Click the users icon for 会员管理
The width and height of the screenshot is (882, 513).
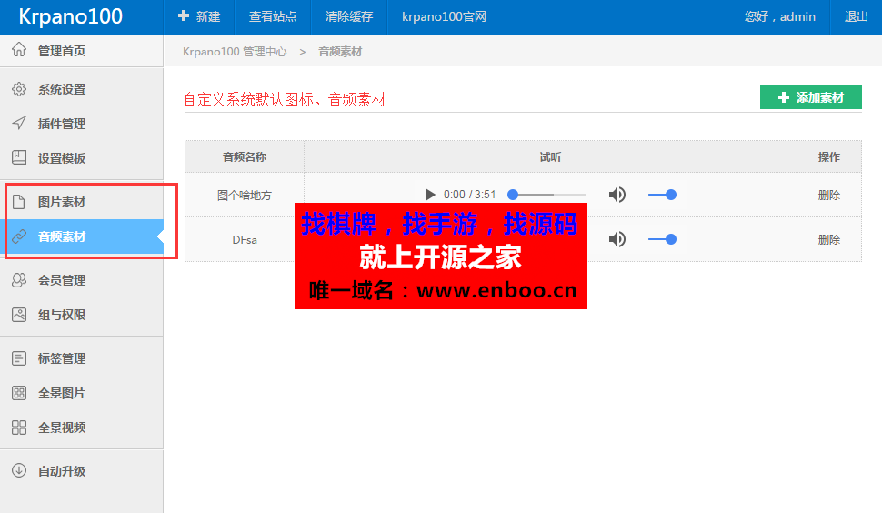point(19,279)
